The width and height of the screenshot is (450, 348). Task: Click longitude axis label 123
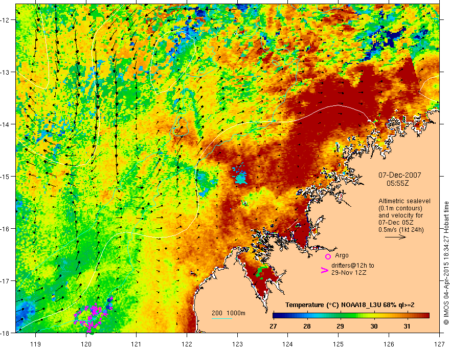[237, 344]
